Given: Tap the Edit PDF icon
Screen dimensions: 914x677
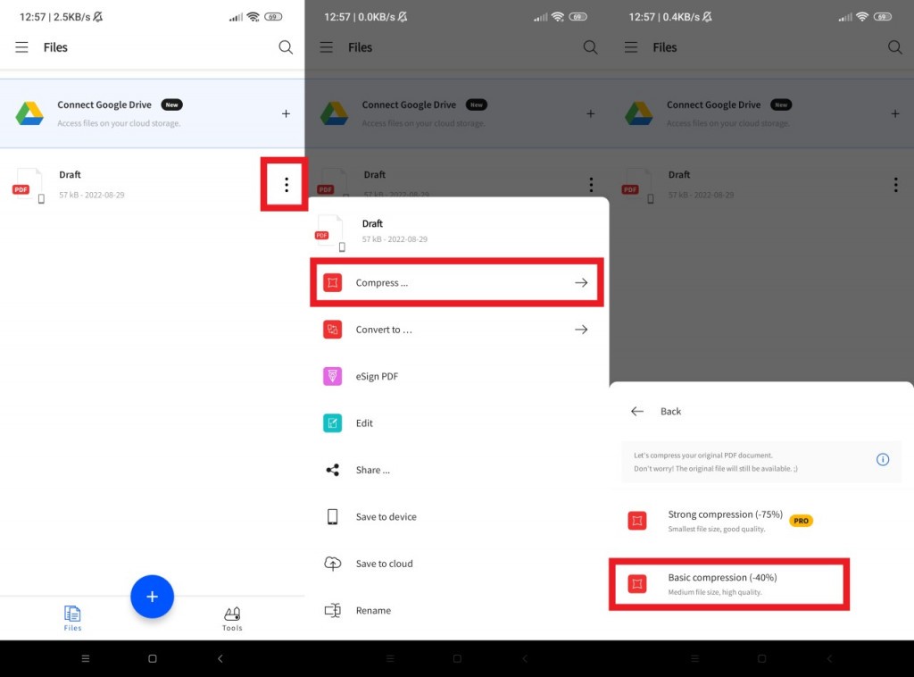Looking at the screenshot, I should [333, 422].
